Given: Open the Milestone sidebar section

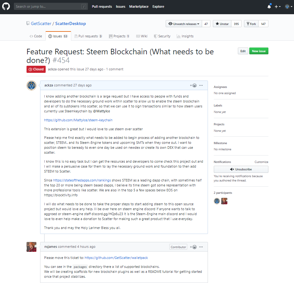Looking at the screenshot, I should 220,143.
